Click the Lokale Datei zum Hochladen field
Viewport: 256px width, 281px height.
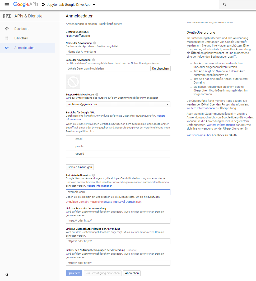point(108,69)
